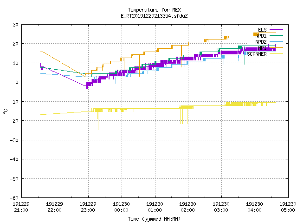The height and width of the screenshot is (223, 297).
Task: Click the y-axis tick label 10
Action: coord(15,63)
